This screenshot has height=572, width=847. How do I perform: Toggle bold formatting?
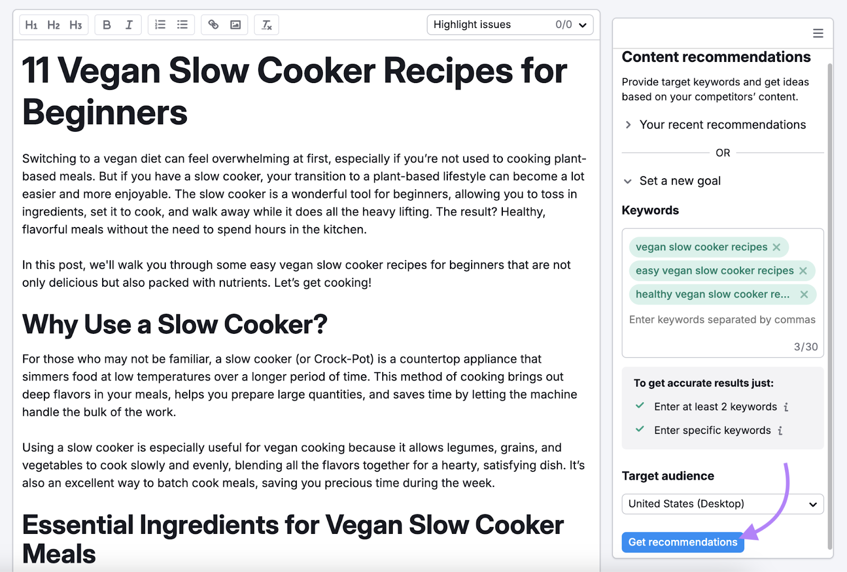106,24
